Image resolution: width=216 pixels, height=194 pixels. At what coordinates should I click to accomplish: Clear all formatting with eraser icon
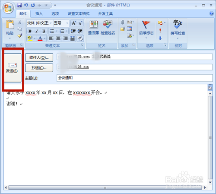click(80, 38)
